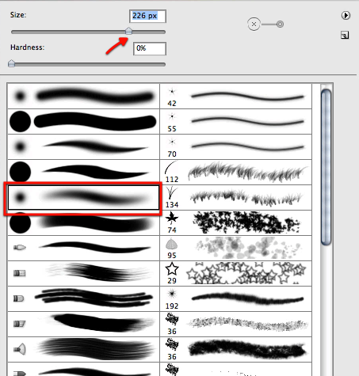The height and width of the screenshot is (376, 359).
Task: Click the brush list scrollbar thumb
Action: 327,167
